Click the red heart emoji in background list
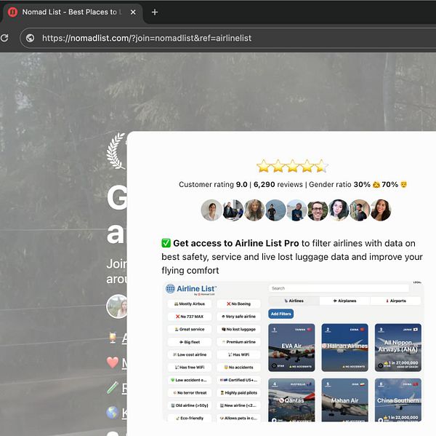Screen dimensions: 436x436 coord(113,362)
